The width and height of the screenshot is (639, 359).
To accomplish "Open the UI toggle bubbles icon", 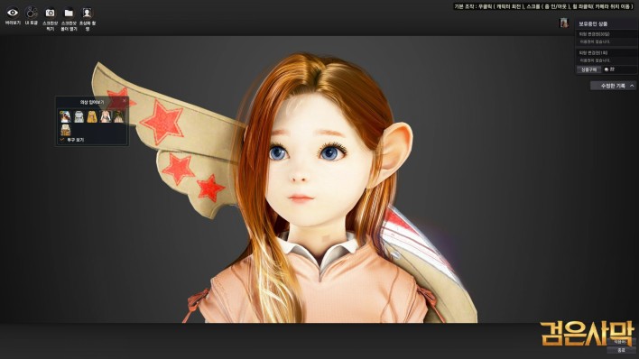I will [x=32, y=13].
